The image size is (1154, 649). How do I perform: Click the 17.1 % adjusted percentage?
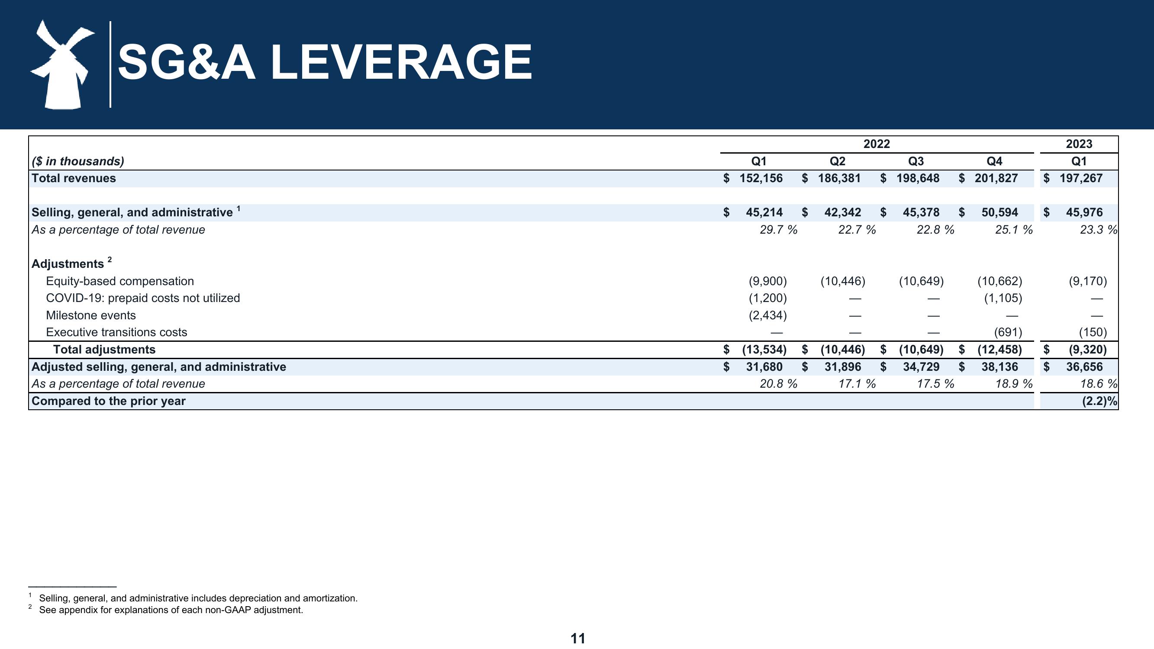coord(857,384)
